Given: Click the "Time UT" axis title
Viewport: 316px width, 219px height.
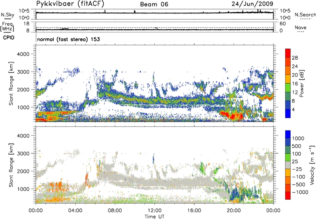Looking at the screenshot, I should click(154, 217).
